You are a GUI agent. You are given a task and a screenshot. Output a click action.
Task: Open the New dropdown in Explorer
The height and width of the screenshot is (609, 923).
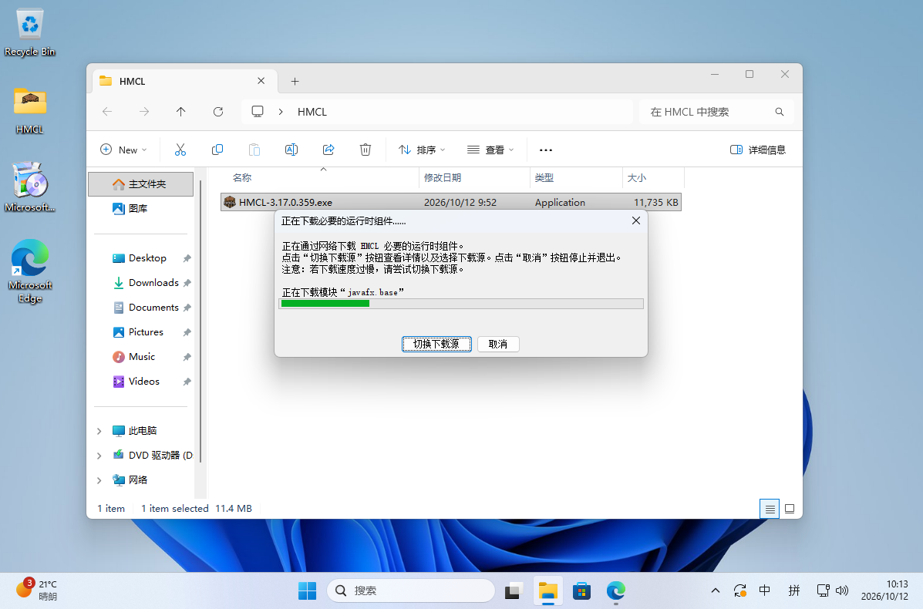(x=123, y=150)
